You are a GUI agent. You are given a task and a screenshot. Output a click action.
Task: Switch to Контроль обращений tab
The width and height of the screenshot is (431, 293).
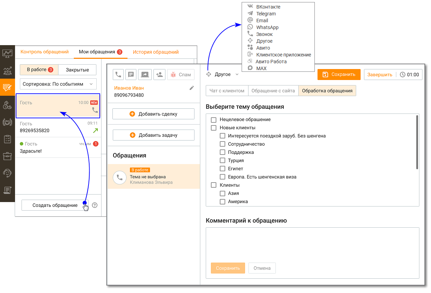pyautogui.click(x=44, y=52)
